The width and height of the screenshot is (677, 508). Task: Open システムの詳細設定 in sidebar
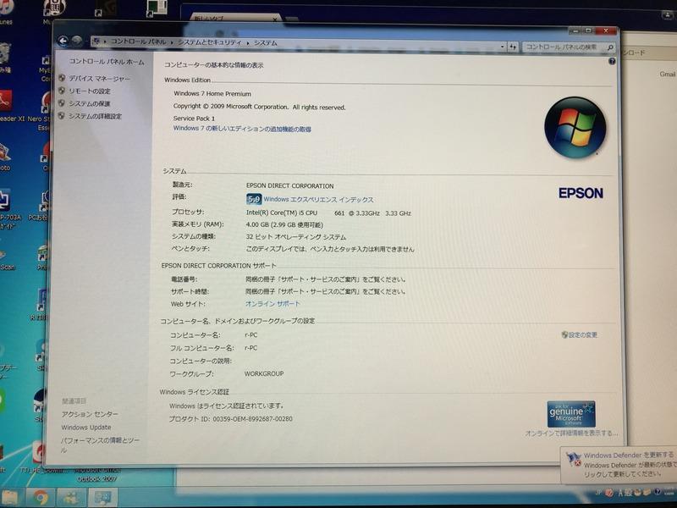(x=95, y=116)
